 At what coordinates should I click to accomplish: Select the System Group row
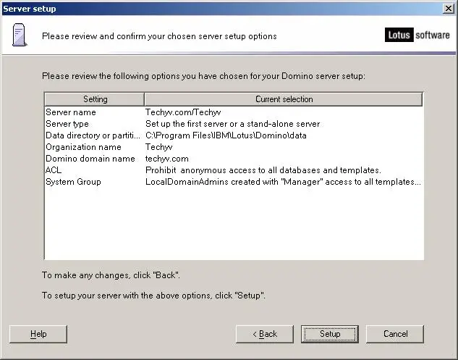(x=234, y=182)
